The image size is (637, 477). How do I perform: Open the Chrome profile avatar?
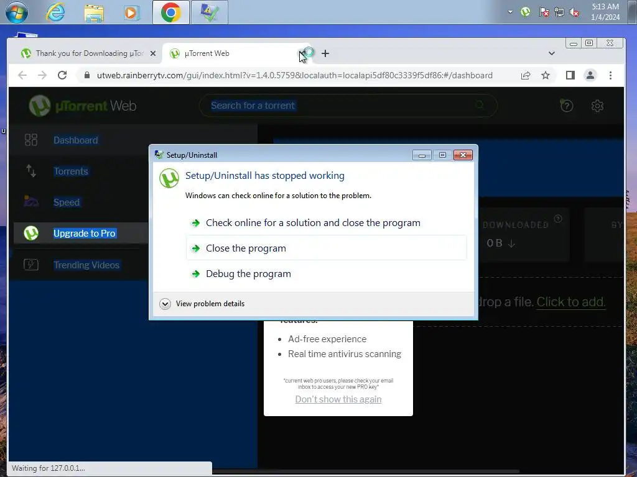[x=590, y=75]
